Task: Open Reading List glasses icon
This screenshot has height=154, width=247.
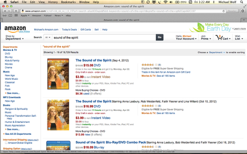Action: [5, 16]
